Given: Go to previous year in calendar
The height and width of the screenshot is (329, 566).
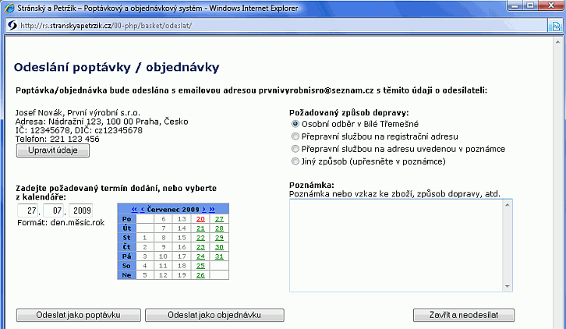Looking at the screenshot, I should coord(134,209).
